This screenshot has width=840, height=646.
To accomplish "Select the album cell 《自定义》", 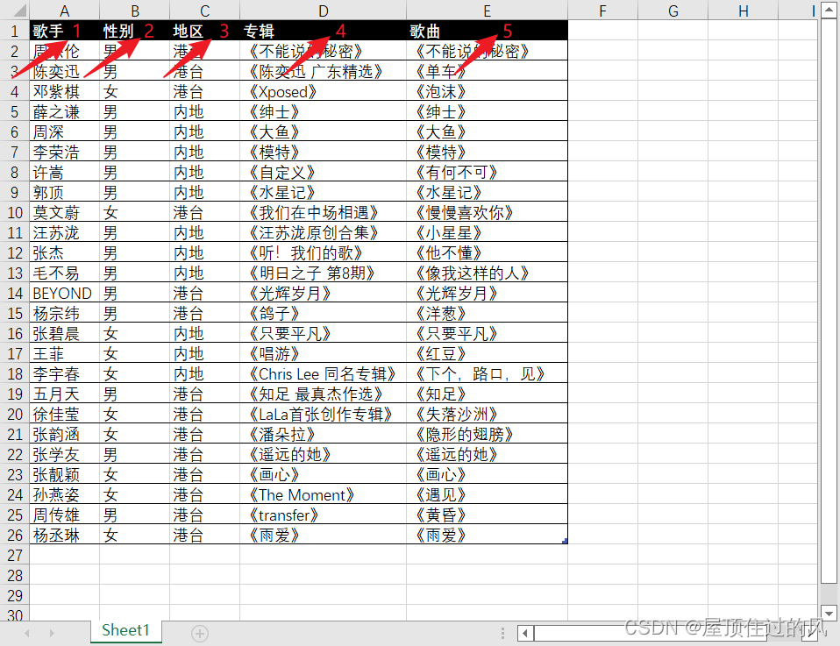I will tap(323, 173).
